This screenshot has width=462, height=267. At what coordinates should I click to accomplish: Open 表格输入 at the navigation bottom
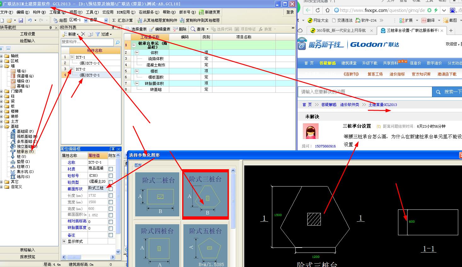(x=28, y=250)
